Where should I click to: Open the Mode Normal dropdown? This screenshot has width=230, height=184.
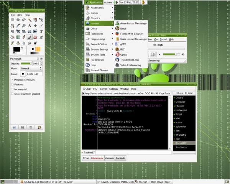pos(31,69)
